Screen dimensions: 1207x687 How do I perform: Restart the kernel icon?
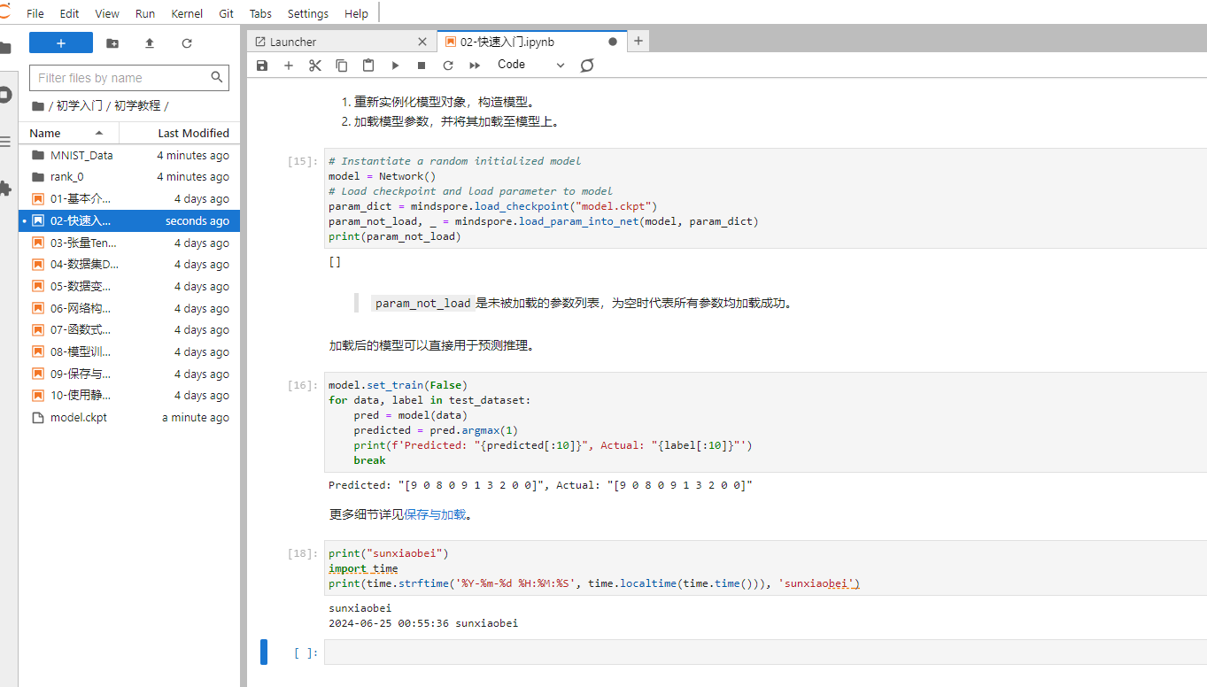[448, 65]
